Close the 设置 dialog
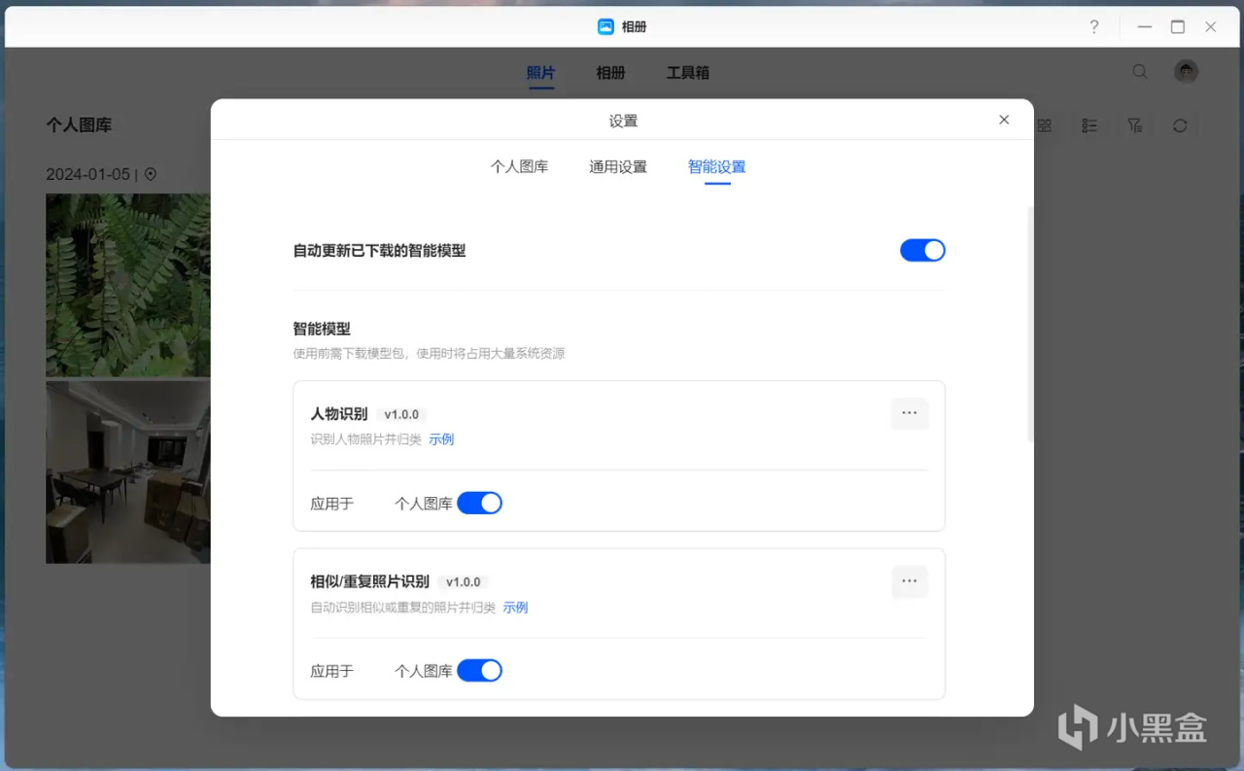This screenshot has width=1244, height=771. [x=1004, y=120]
